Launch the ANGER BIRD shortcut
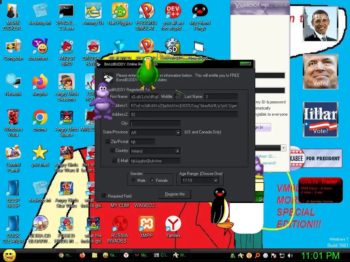 tap(67, 53)
